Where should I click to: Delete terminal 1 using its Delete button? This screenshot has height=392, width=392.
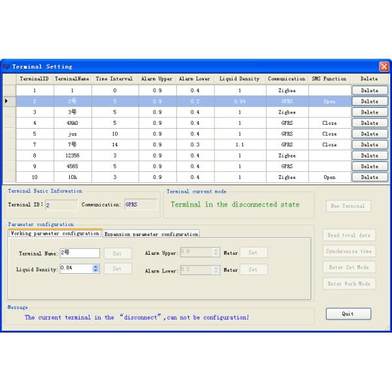click(x=369, y=91)
